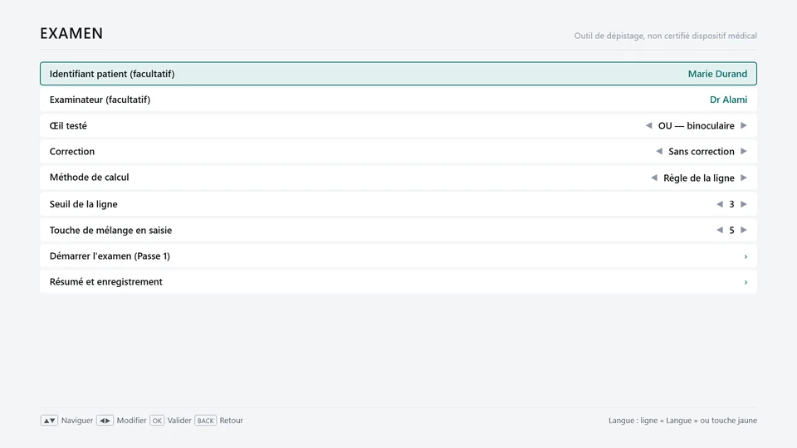Click left arrow for Correction

(658, 151)
